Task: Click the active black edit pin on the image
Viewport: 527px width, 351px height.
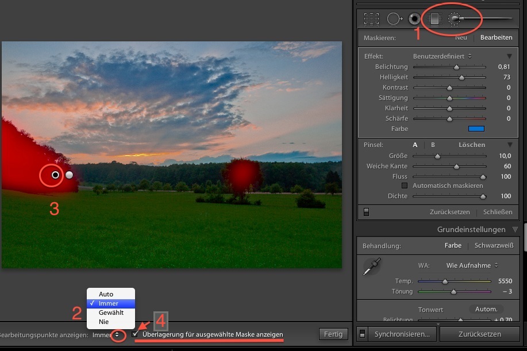Action: (55, 175)
